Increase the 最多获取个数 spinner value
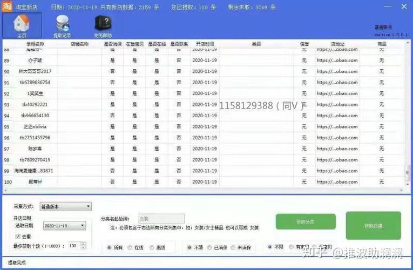This screenshot has height=270, width=413. [84, 244]
